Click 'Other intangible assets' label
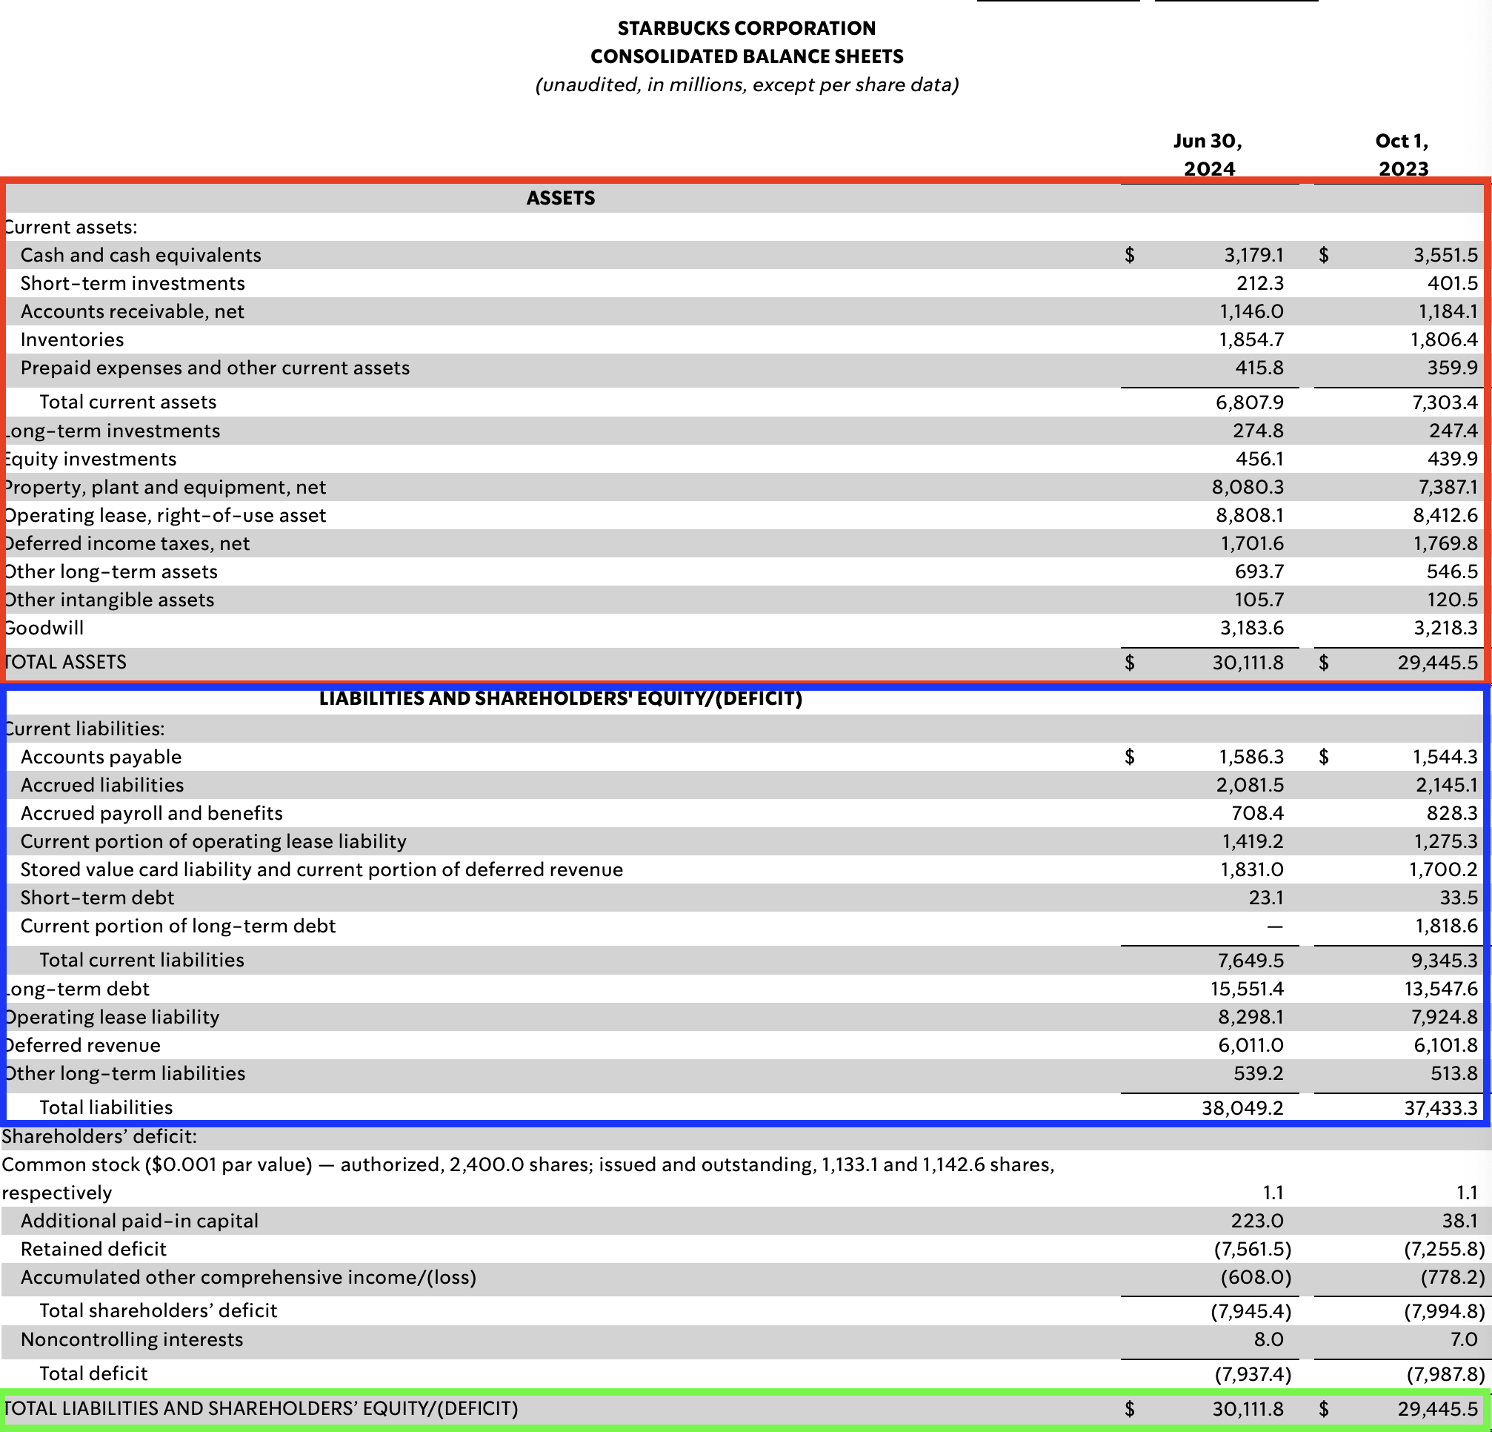The height and width of the screenshot is (1432, 1492). click(109, 600)
